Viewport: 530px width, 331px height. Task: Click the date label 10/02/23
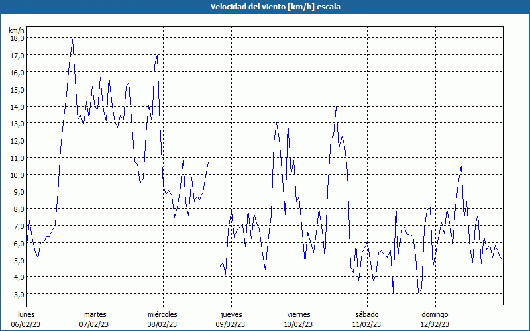tap(299, 324)
